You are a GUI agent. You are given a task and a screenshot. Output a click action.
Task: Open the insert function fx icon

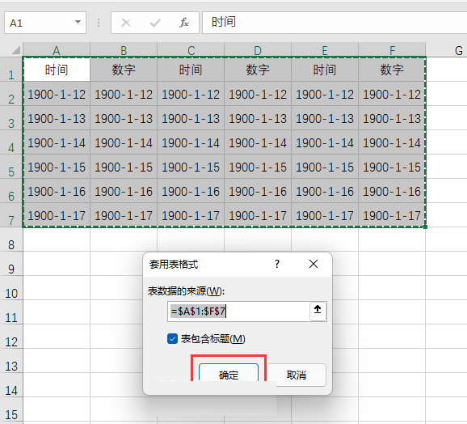coord(183,23)
